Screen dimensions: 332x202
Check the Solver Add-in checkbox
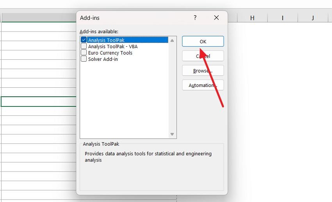84,59
